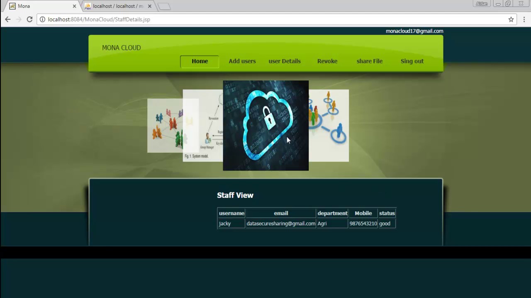Click the Staff View heading
Viewport: 531px width, 298px height.
(235, 195)
